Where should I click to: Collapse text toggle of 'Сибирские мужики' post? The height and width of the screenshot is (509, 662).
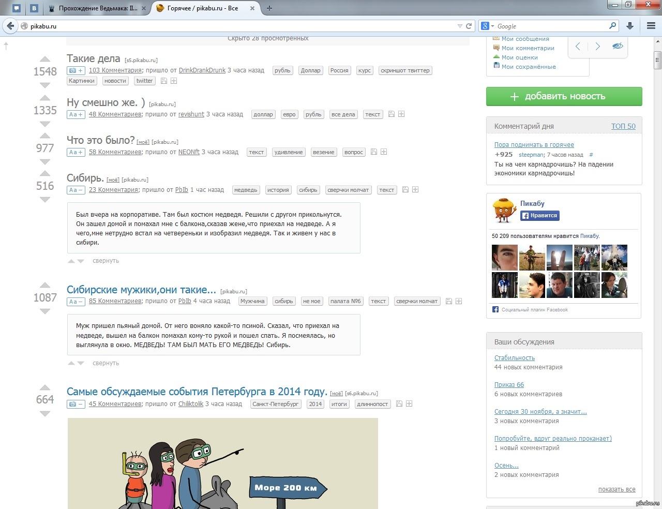click(76, 301)
